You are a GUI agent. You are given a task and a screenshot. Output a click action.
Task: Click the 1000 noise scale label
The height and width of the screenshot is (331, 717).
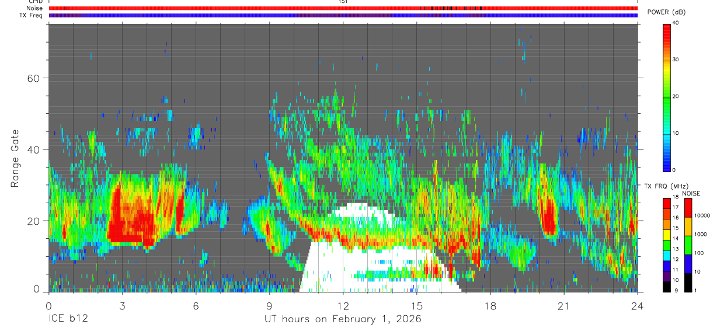tap(699, 234)
